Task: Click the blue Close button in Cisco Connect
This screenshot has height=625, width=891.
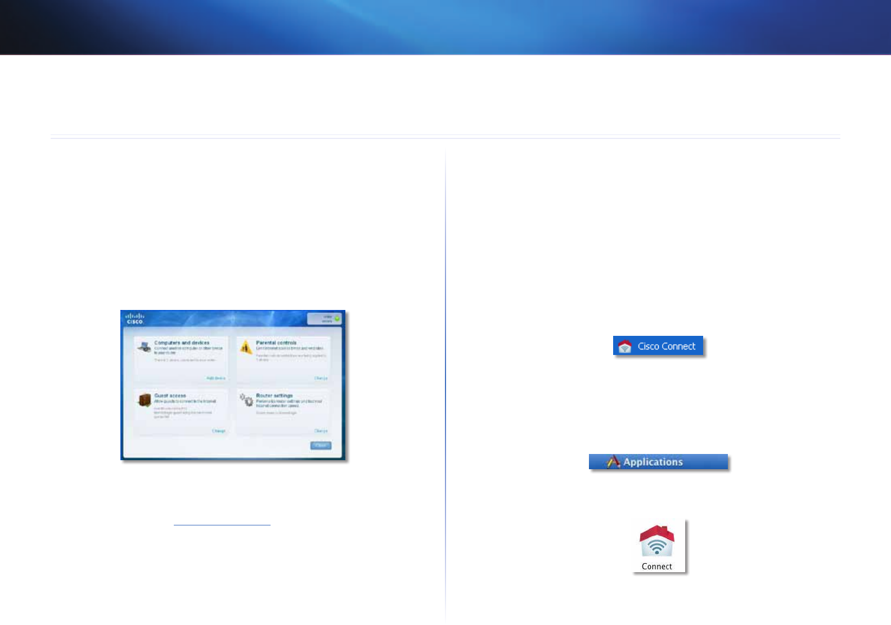Action: click(x=321, y=446)
